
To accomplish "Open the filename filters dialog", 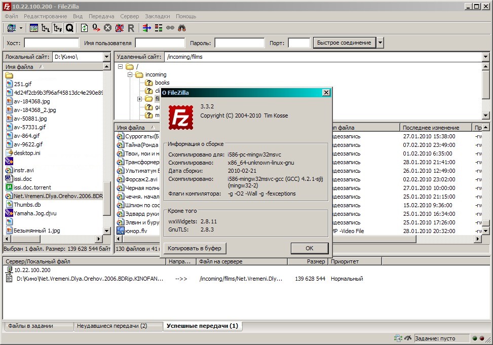I will point(147,28).
